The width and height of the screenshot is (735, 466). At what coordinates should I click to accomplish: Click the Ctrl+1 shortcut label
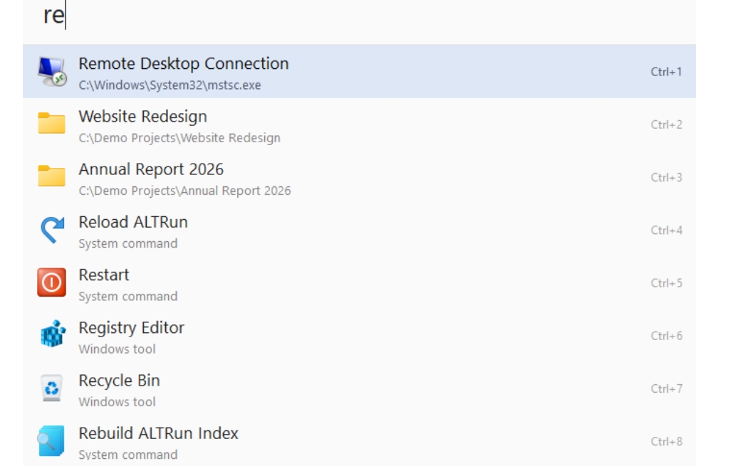[666, 72]
